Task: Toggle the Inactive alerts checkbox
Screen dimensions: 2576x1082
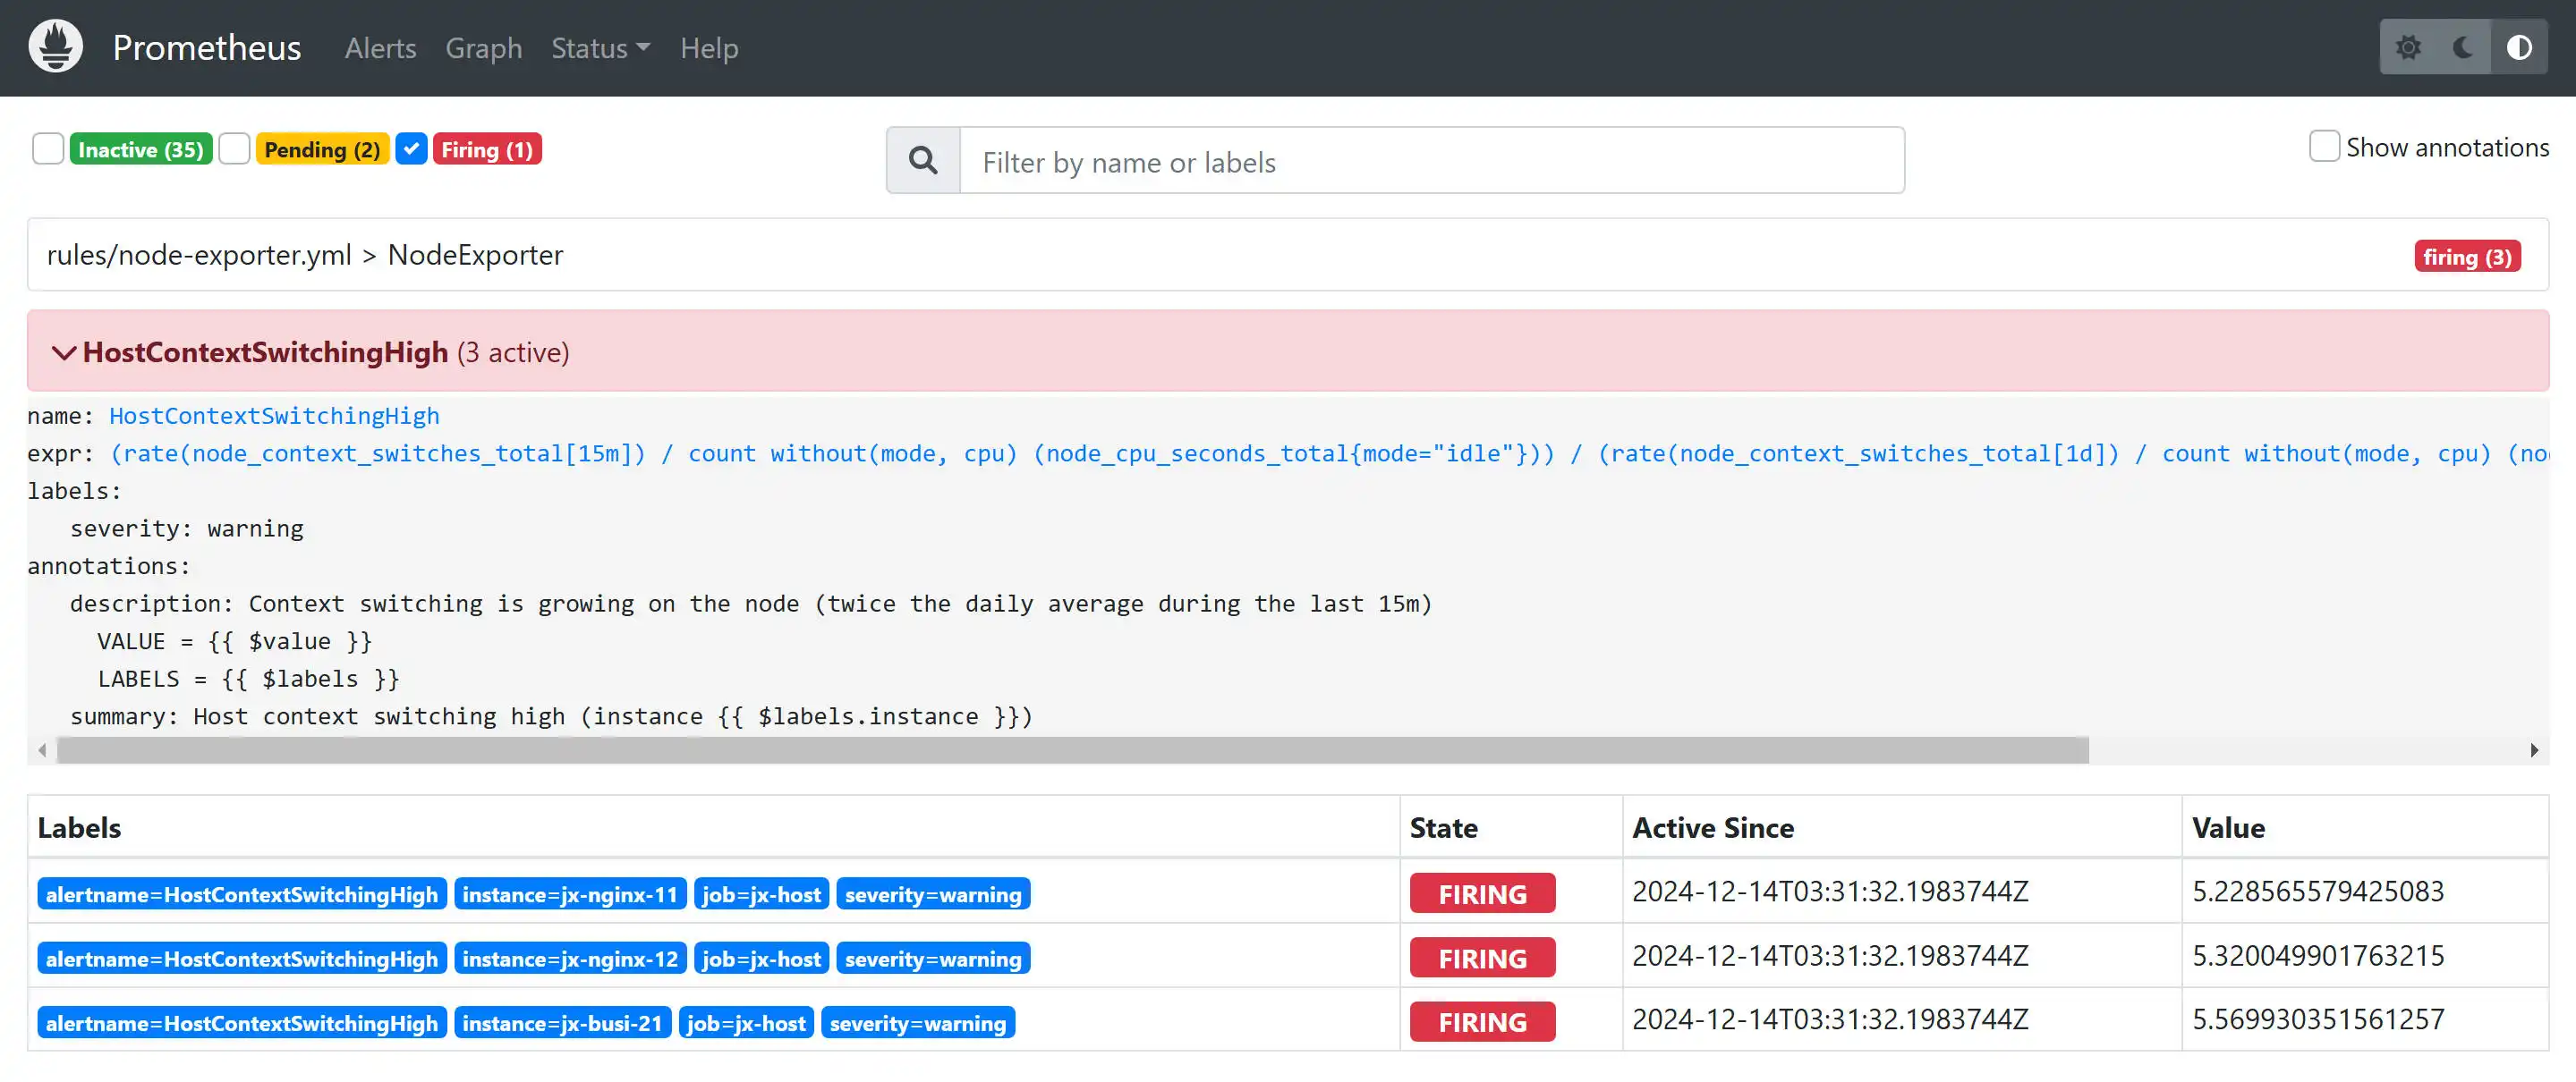Action: [47, 148]
